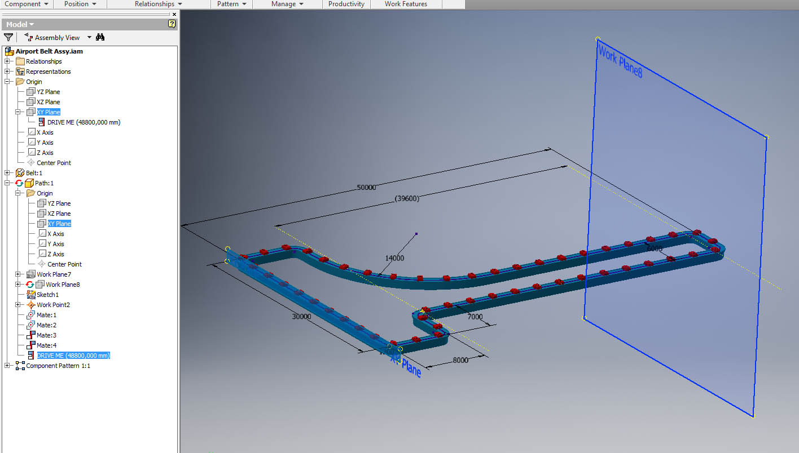Select the Relationships folder icon in browser
The width and height of the screenshot is (799, 453).
(20, 61)
